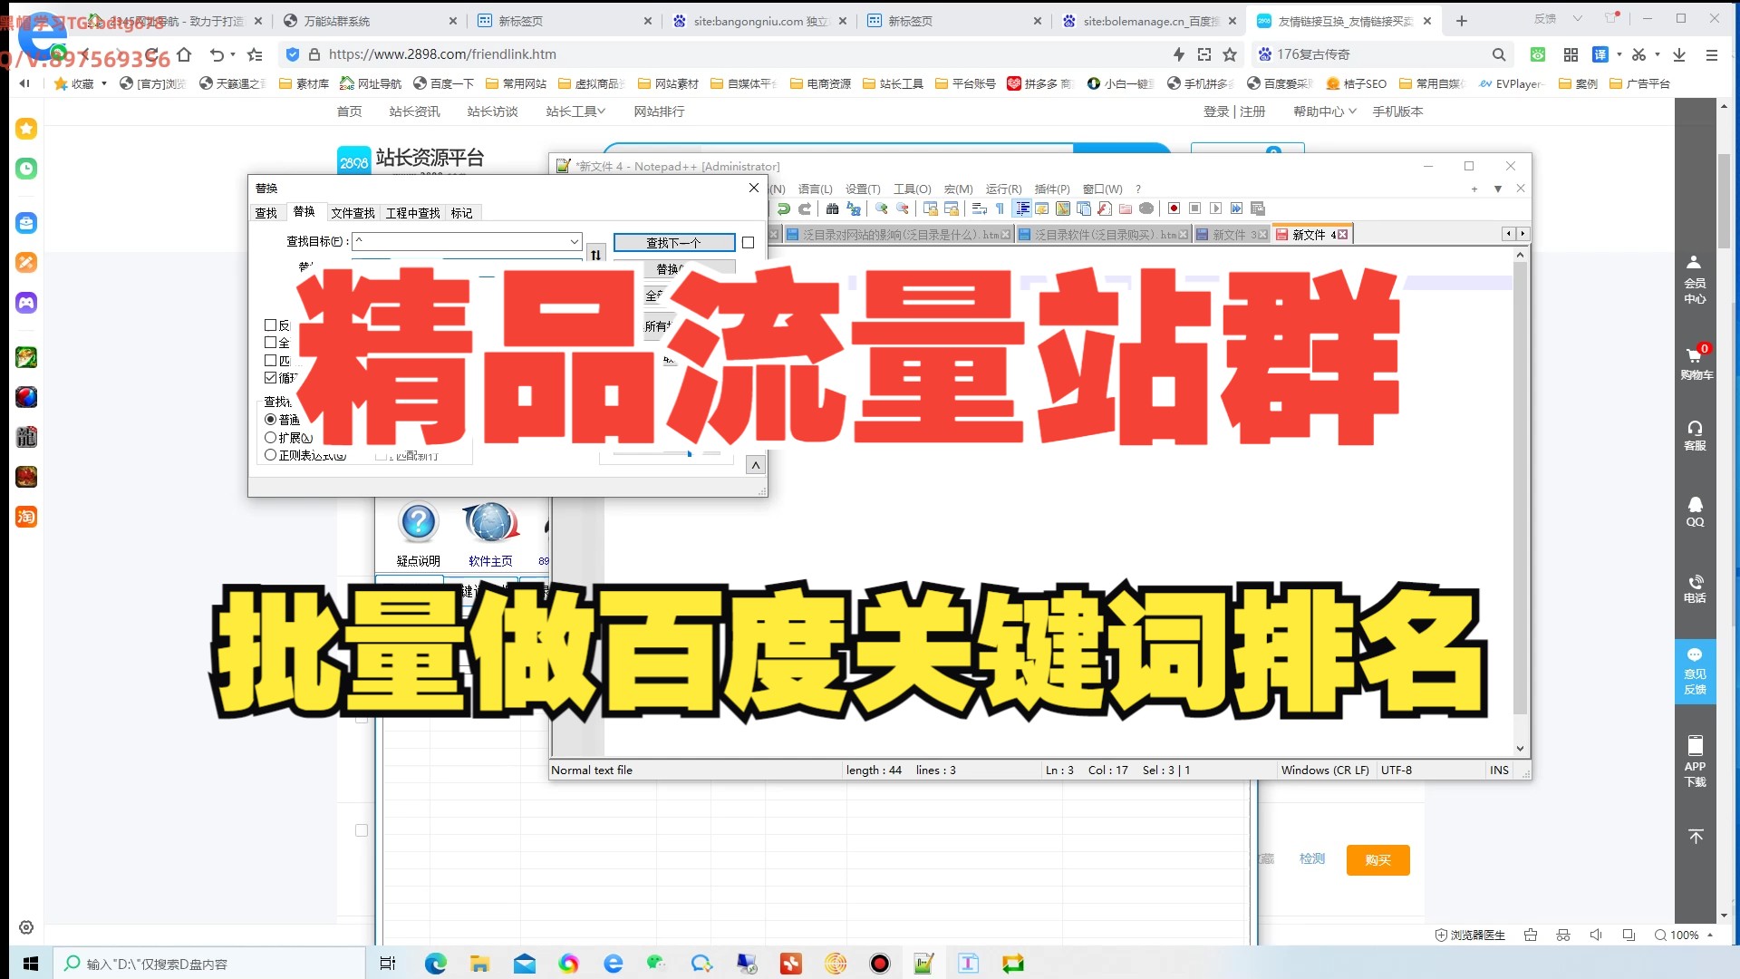
Task: Uncheck 循环查找 checkbox in Replace dialog
Action: 270,377
